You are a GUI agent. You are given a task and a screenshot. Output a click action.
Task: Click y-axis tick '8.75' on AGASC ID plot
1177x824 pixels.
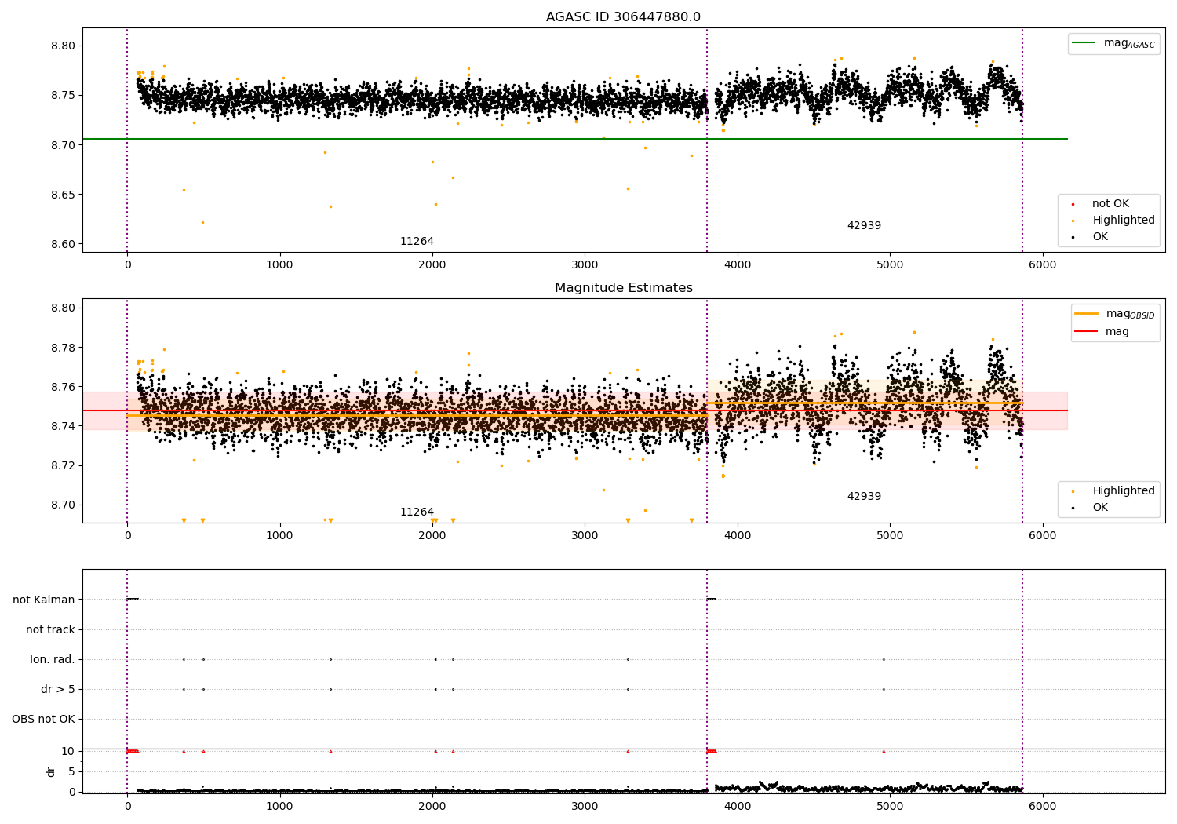coord(63,96)
